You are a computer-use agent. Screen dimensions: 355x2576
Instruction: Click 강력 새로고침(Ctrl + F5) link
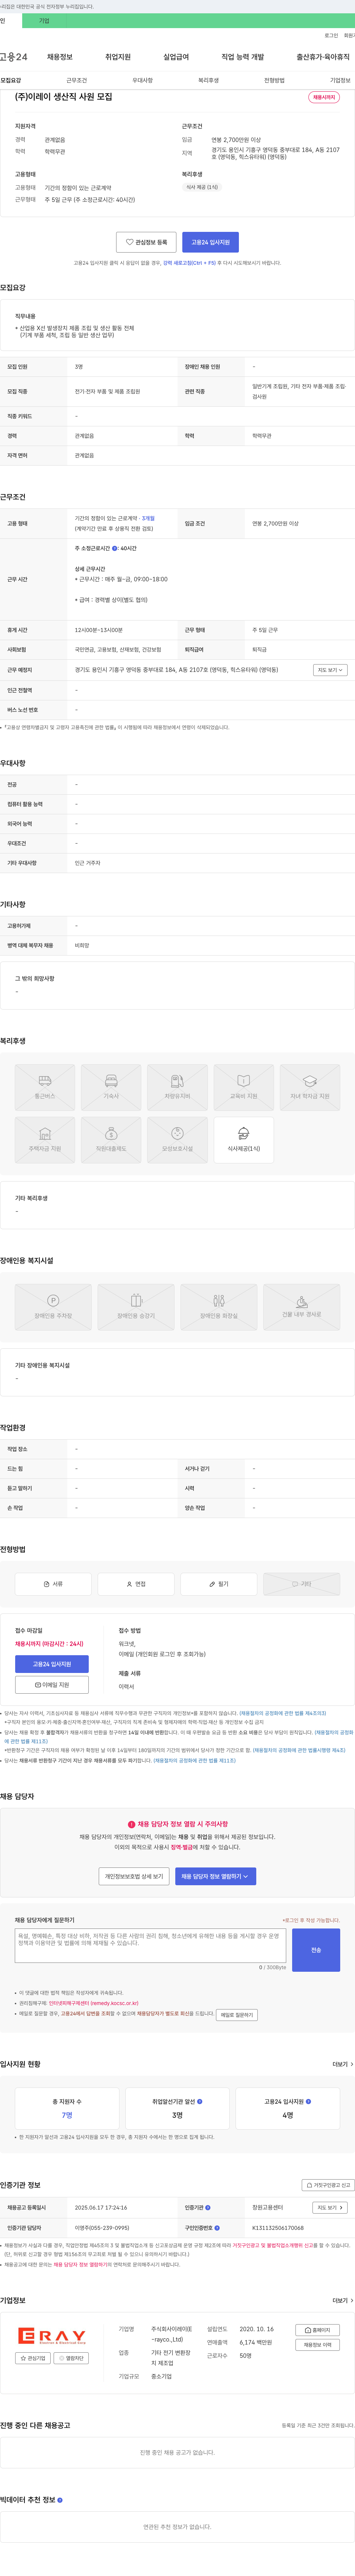[x=190, y=263]
